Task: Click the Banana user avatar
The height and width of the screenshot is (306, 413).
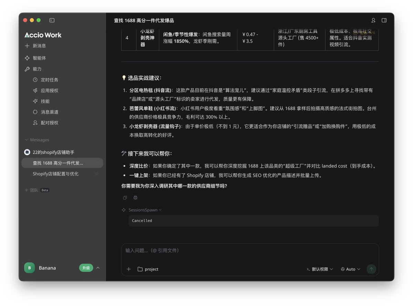Action: point(29,268)
